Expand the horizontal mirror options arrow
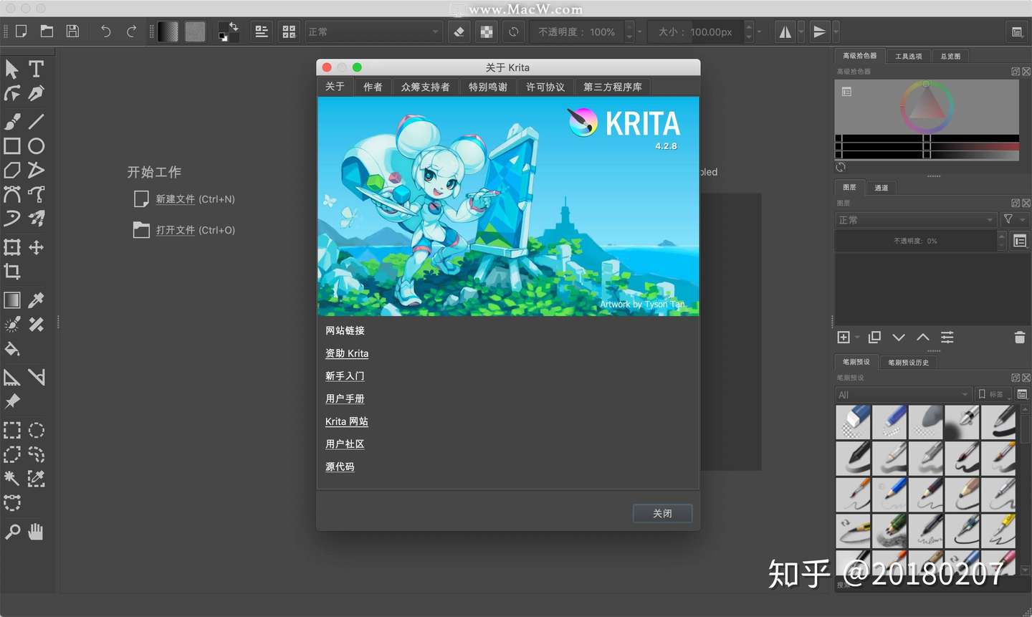Viewport: 1032px width, 617px height. tap(801, 32)
